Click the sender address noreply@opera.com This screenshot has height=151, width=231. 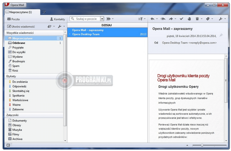tap(203, 43)
